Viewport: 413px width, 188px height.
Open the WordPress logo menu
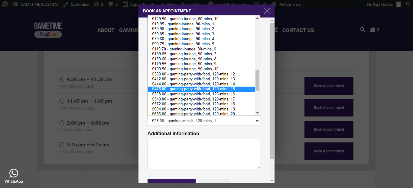(x=5, y=4)
